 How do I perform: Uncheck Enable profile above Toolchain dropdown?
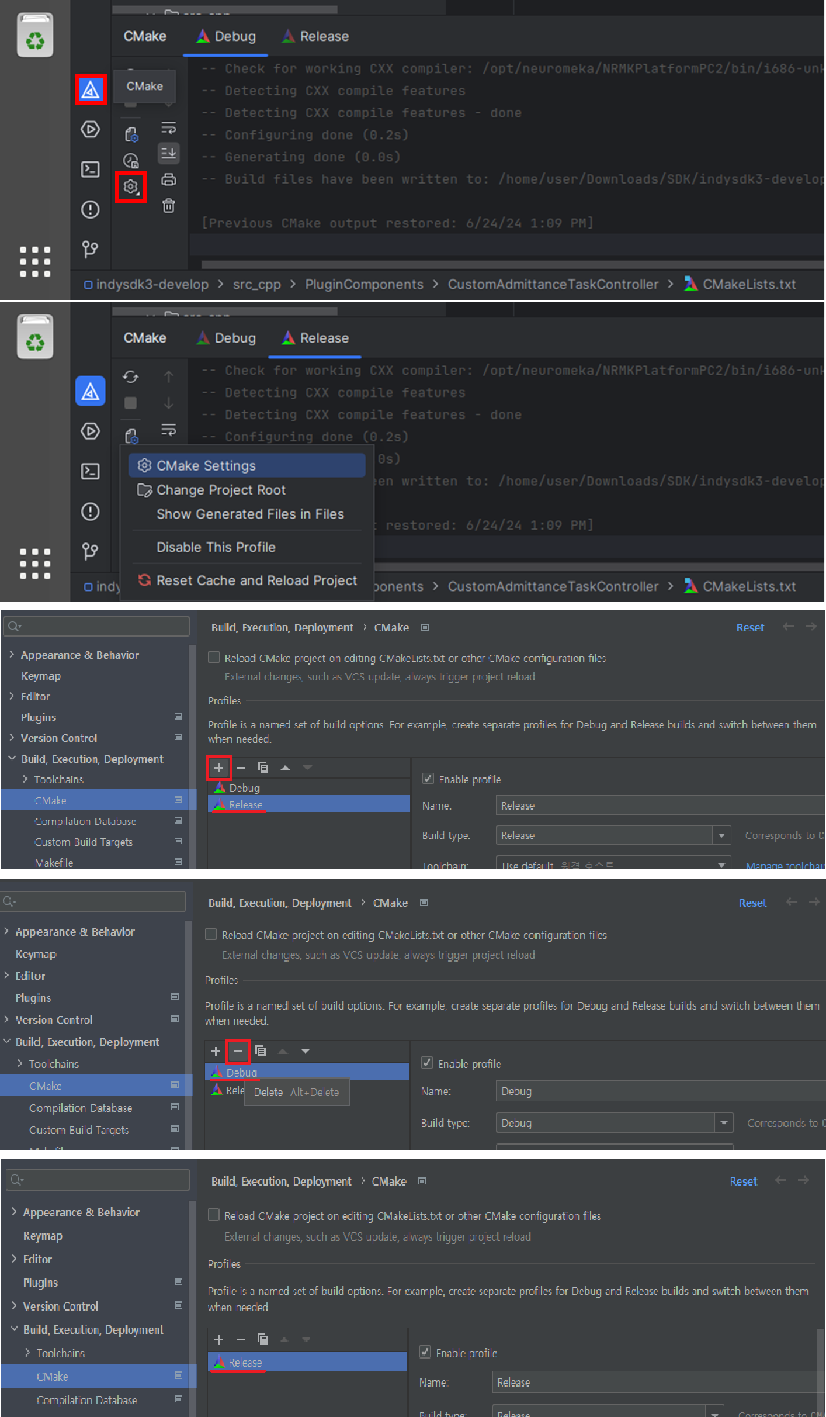point(428,779)
